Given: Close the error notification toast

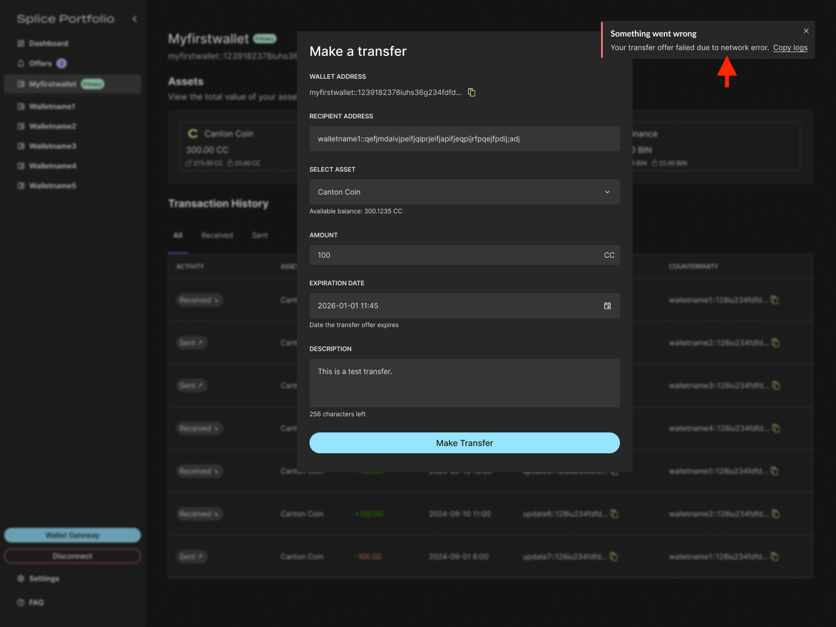Looking at the screenshot, I should [x=806, y=31].
